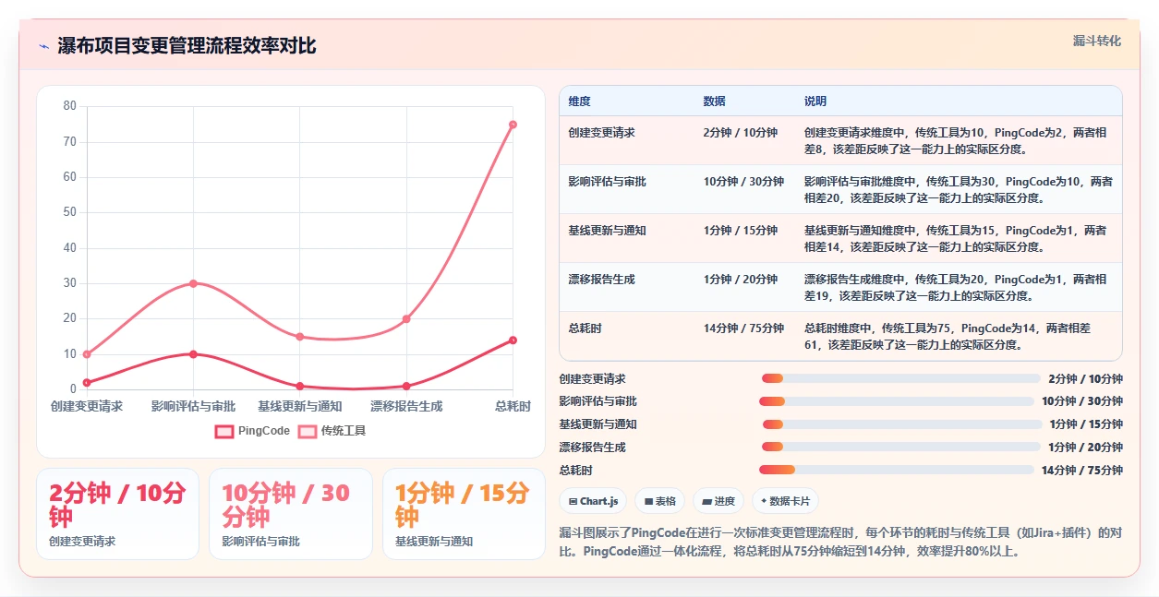Click 基线更新与通知 in the table's 维度 column
The width and height of the screenshot is (1159, 597).
608,231
